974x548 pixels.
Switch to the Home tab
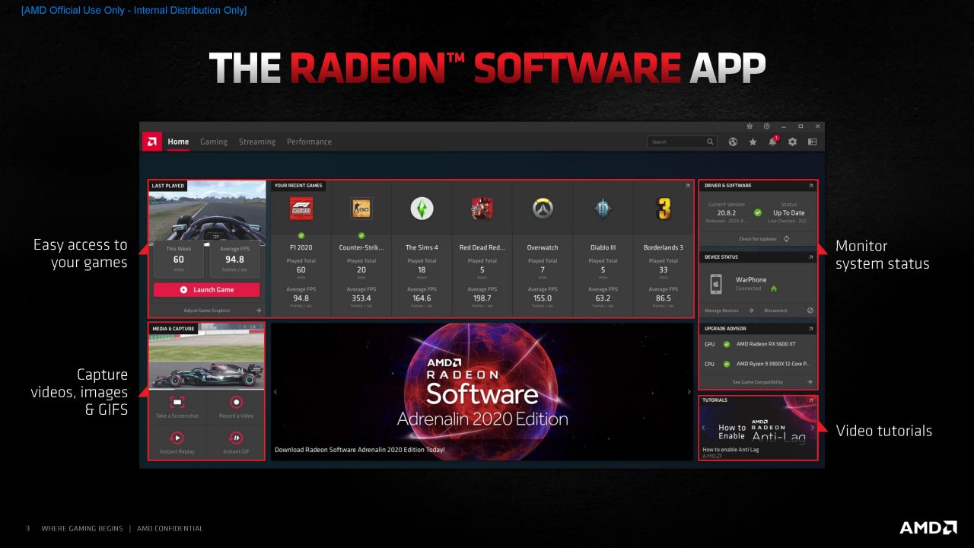point(178,142)
